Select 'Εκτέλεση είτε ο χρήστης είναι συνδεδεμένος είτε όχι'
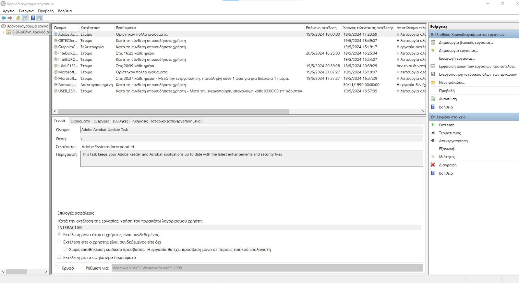The height and width of the screenshot is (283, 519). [x=59, y=242]
